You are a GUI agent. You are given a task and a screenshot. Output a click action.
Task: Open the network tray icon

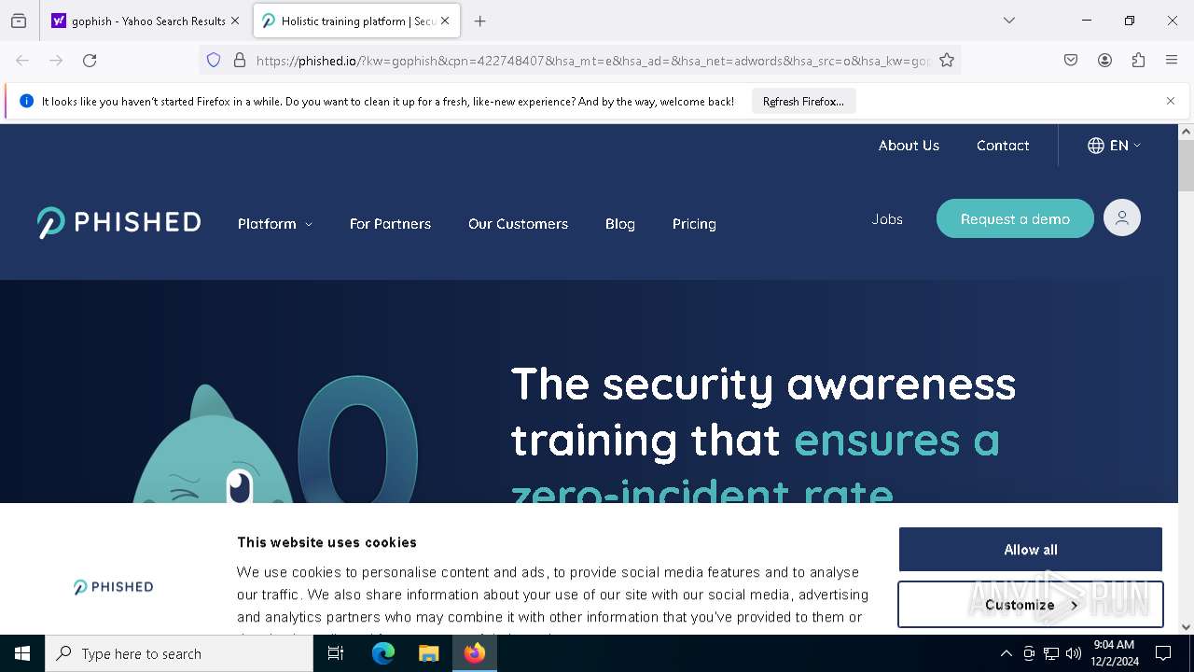(1051, 653)
